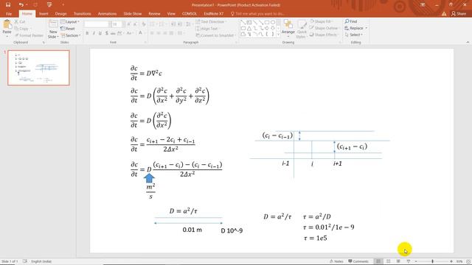Open the File tab
Viewport: 472px width, 265px height.
pos(9,14)
